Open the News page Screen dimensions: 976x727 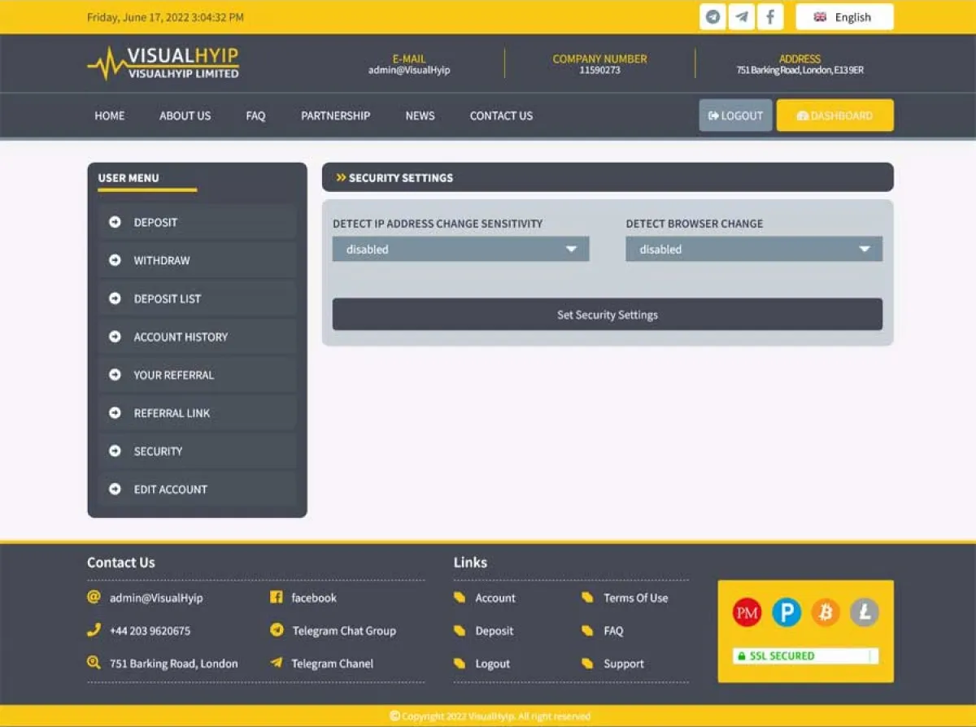coord(420,115)
